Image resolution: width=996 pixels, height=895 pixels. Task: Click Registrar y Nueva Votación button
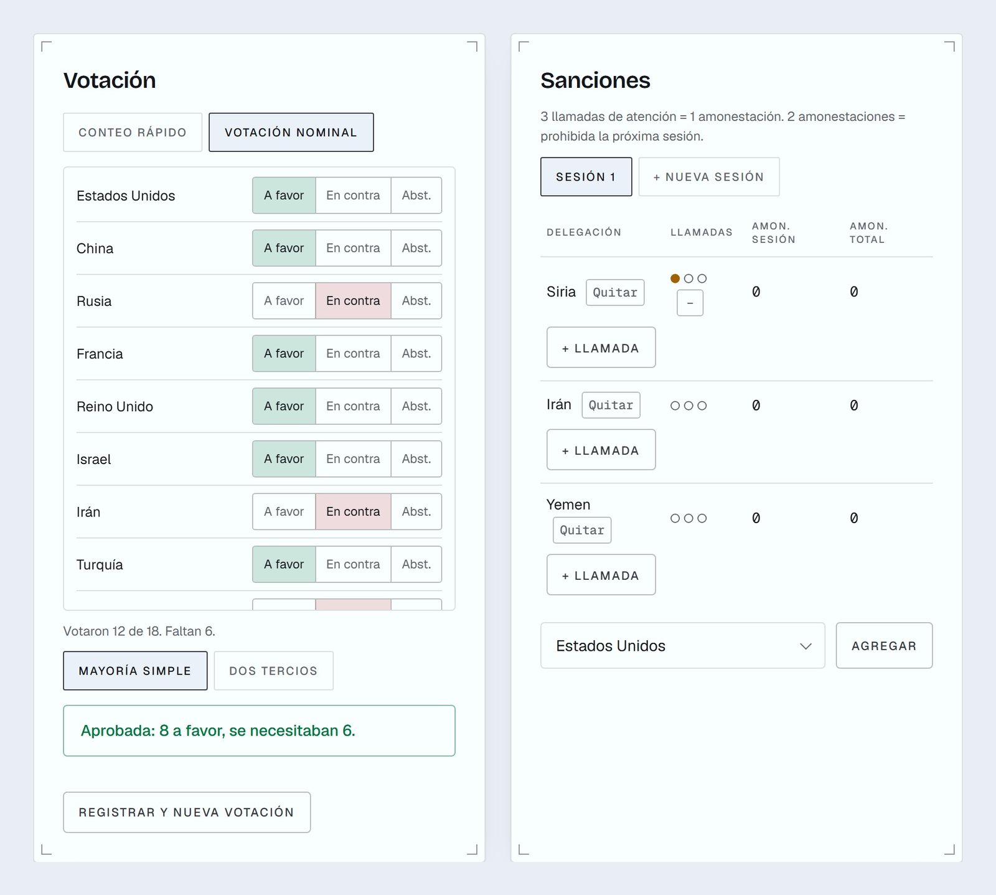(x=187, y=812)
